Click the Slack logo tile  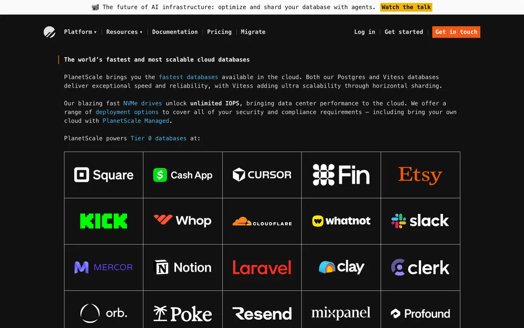421,221
